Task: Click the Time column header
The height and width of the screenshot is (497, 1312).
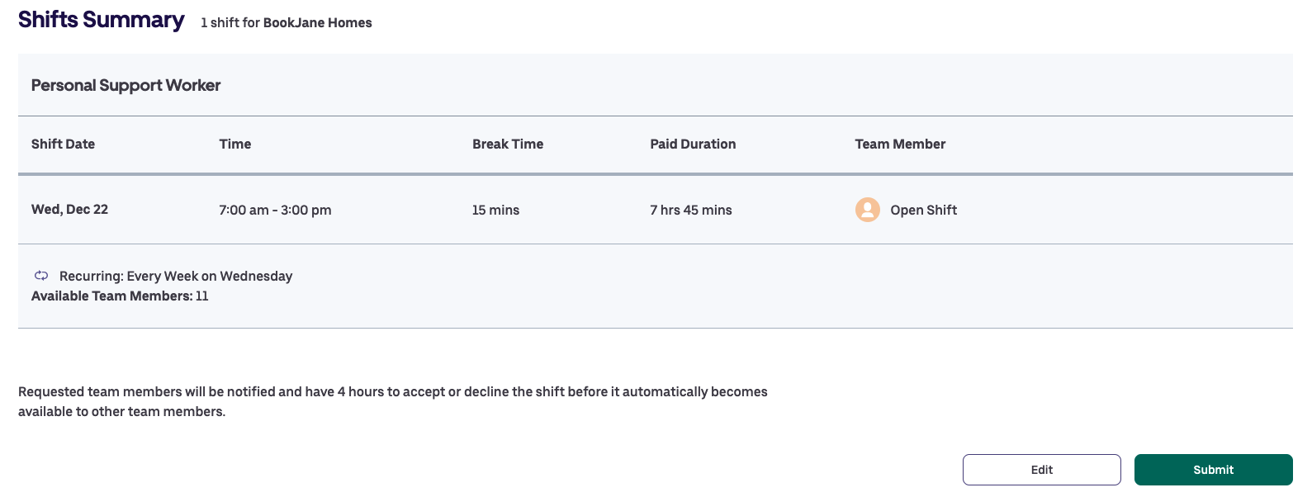Action: point(234,144)
